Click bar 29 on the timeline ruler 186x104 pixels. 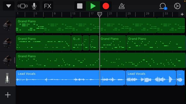click(147, 14)
